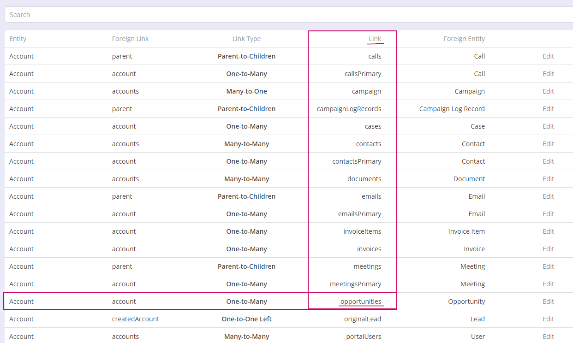Select the opportunities link cell
This screenshot has height=343, width=573.
point(361,302)
